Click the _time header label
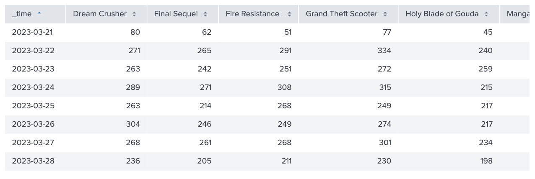 pyautogui.click(x=22, y=14)
